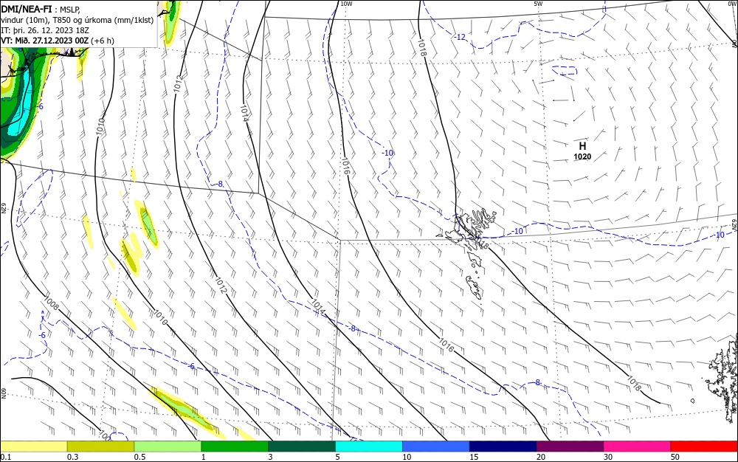Click the 'DMI/NEA-FI' title text
738x462 pixels.
tap(27, 8)
